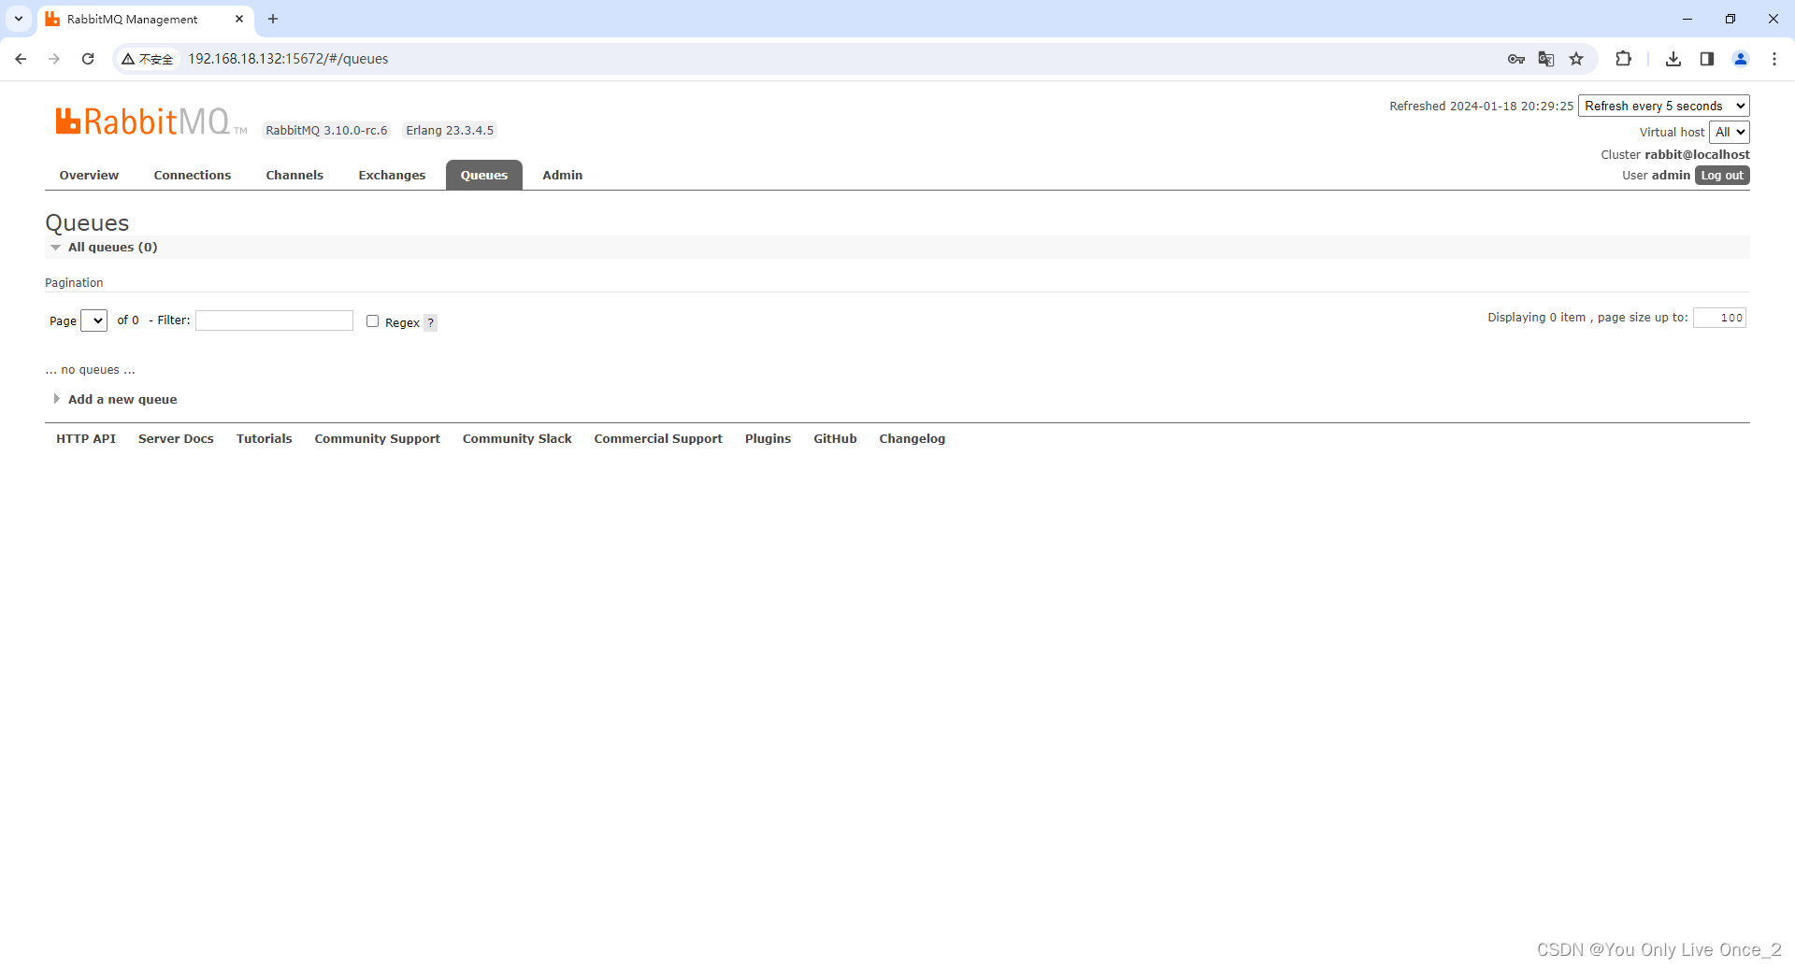This screenshot has width=1795, height=968.
Task: Click the browser reload icon
Action: 88,59
